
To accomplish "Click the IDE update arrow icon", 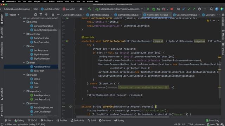I will [x=217, y=9].
